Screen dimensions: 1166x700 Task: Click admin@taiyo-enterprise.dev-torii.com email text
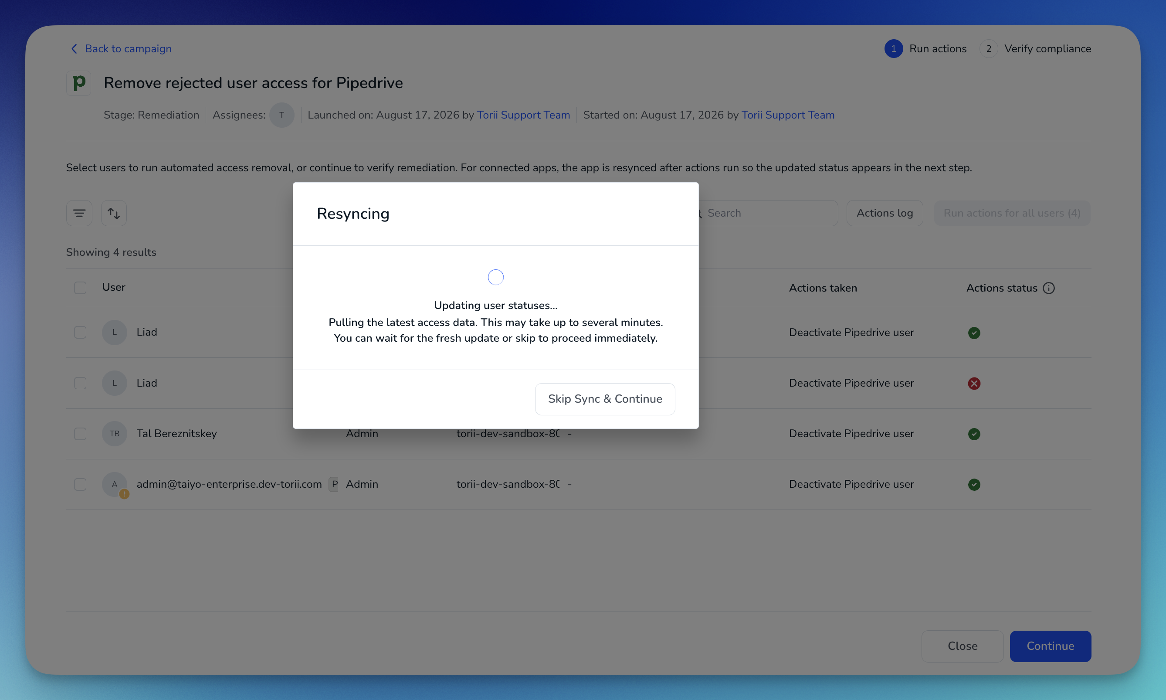[229, 484]
